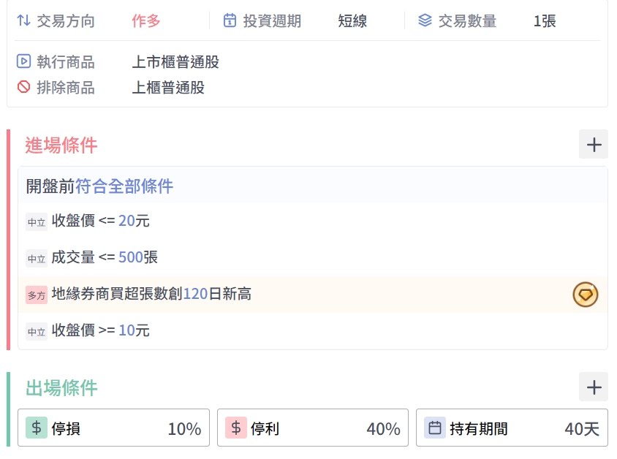This screenshot has height=459, width=617.
Task: Edit the 停損 10% value field
Action: 183,429
